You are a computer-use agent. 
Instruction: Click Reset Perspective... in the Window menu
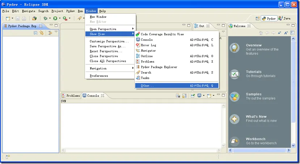[x=110, y=51]
